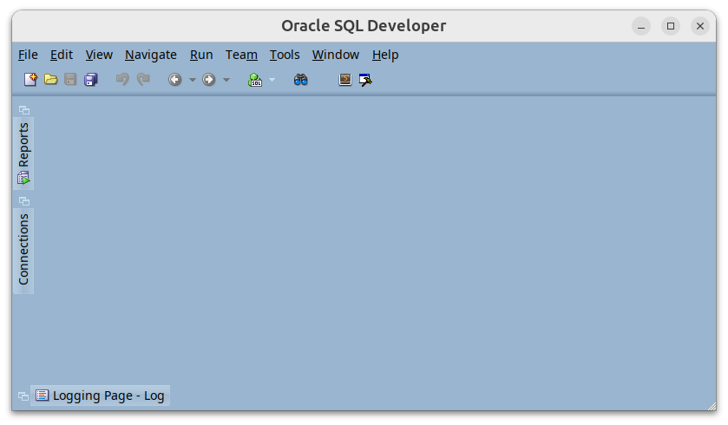Screen dimensions: 728x425
Task: Open the Navigate menu
Action: point(150,55)
